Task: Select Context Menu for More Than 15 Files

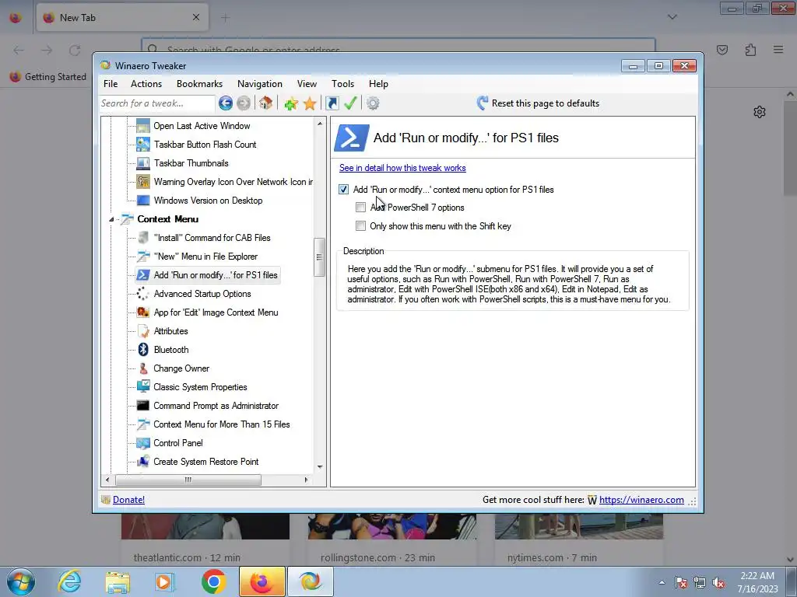Action: (222, 424)
